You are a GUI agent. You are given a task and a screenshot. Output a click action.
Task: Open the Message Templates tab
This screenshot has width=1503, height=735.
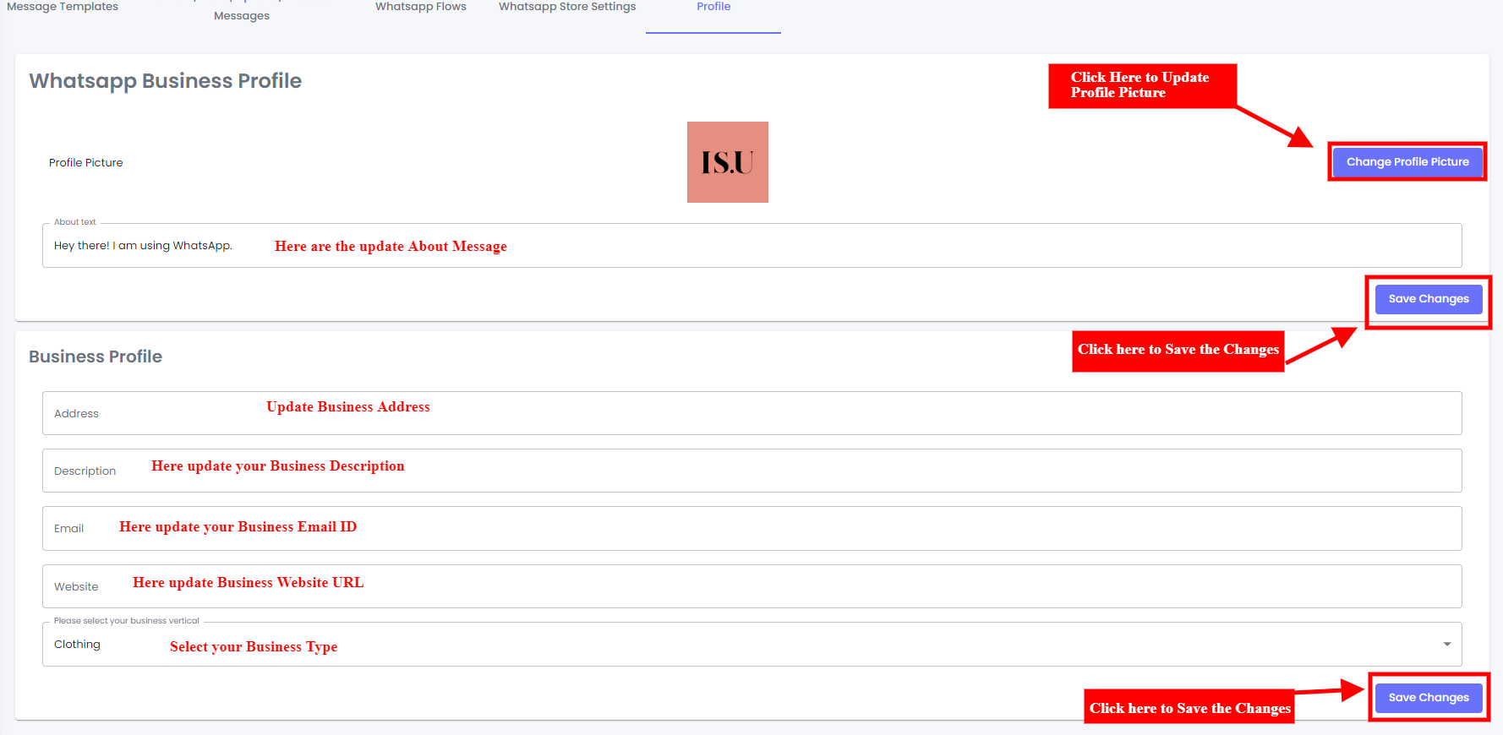63,7
